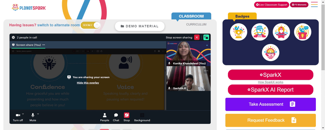Open PS Moments
The width and height of the screenshot is (325, 130).
(x=299, y=5)
